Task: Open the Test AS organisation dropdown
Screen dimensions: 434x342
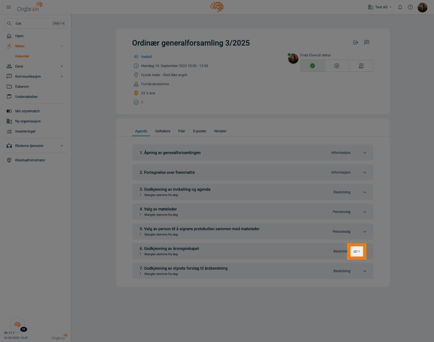Action: 380,7
